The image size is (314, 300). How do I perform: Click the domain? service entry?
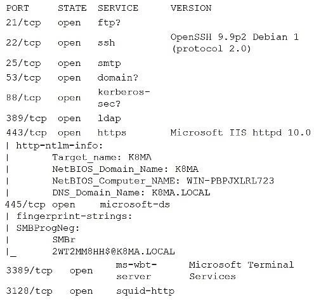(117, 77)
